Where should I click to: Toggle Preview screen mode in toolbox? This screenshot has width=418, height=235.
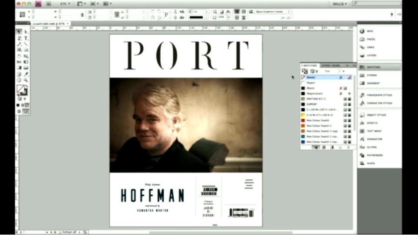[x=26, y=111]
